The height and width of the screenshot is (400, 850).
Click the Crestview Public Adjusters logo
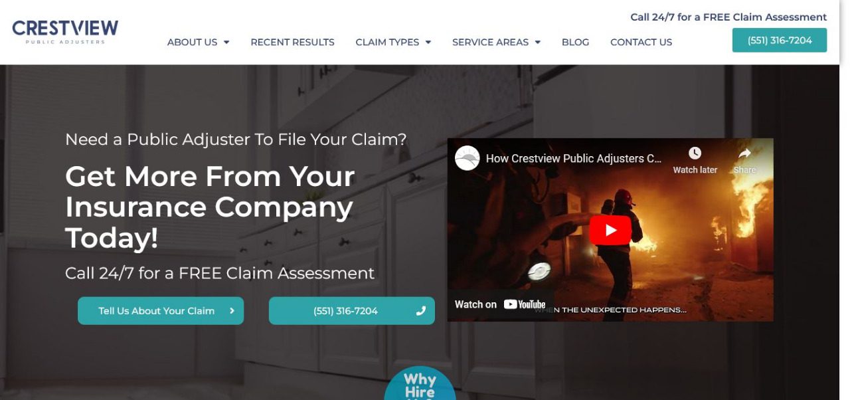[x=65, y=31]
